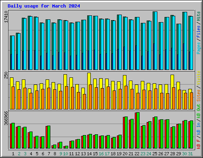Click day 12 on the x-axis
Image resolution: width=203 pixels, height=158 pixels.
pos(77,154)
